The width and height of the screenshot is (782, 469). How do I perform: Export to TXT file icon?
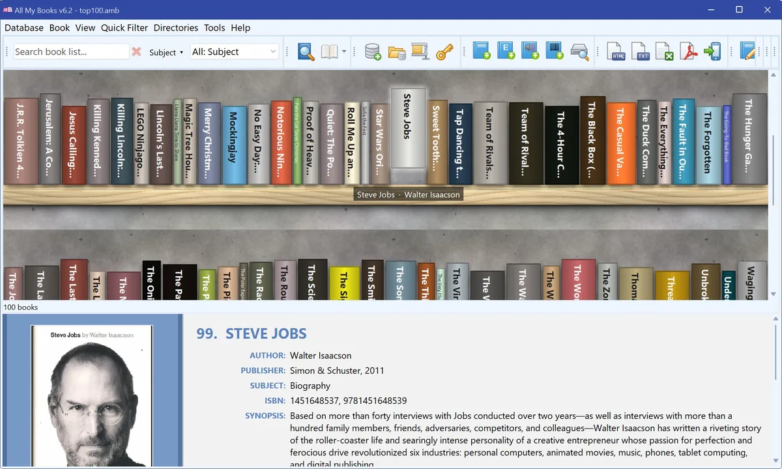(642, 52)
